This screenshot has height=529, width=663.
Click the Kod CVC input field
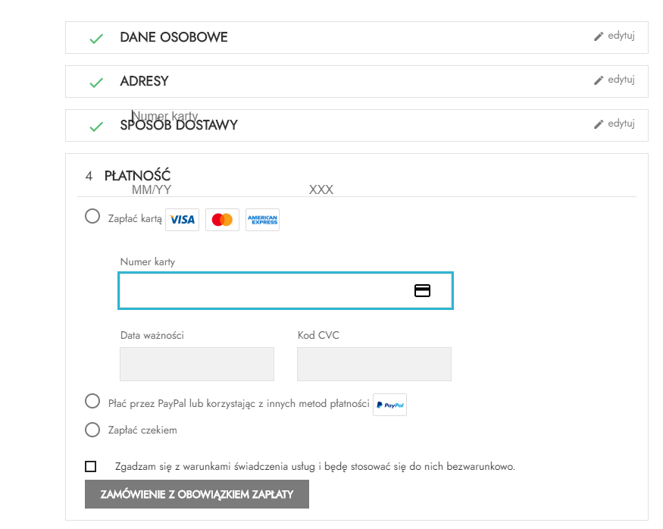coord(374,364)
